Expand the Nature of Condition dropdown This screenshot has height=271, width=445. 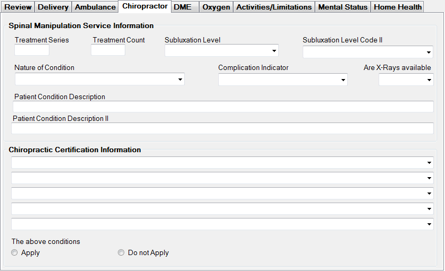coord(99,80)
